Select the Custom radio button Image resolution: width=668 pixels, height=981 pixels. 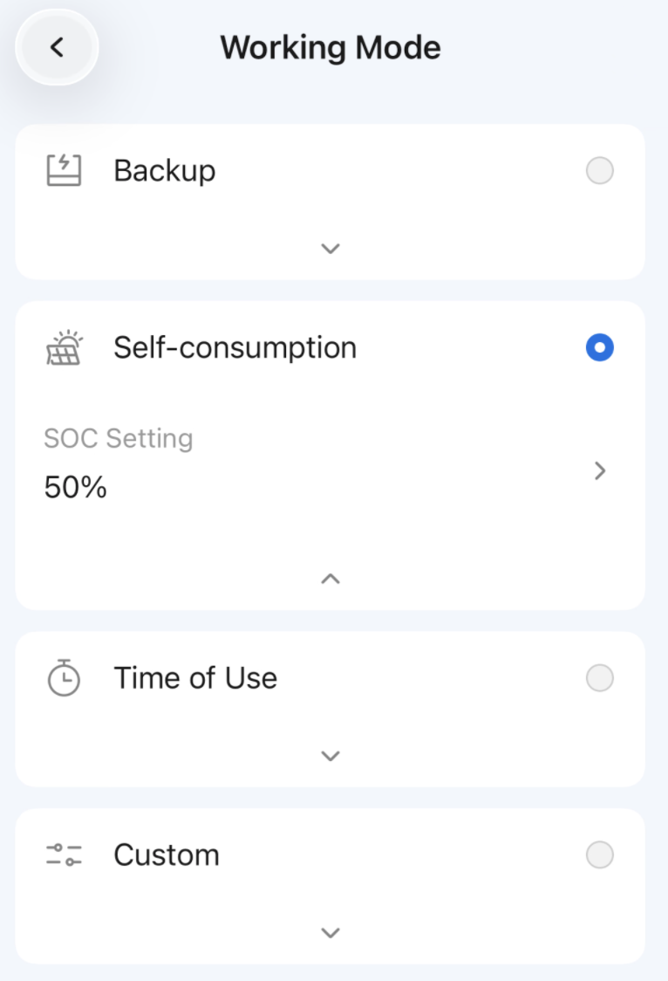(600, 854)
